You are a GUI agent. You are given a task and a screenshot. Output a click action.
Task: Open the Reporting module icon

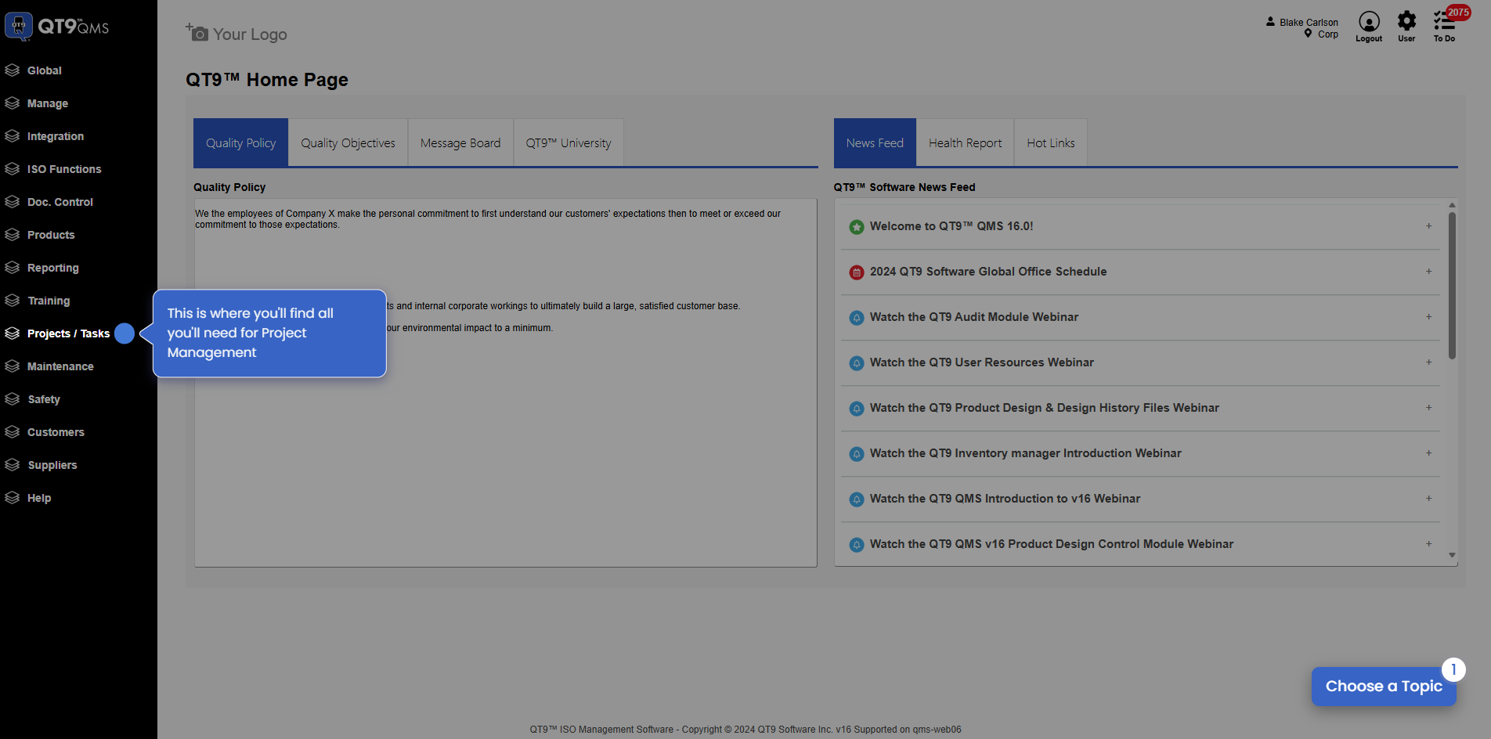(x=13, y=267)
